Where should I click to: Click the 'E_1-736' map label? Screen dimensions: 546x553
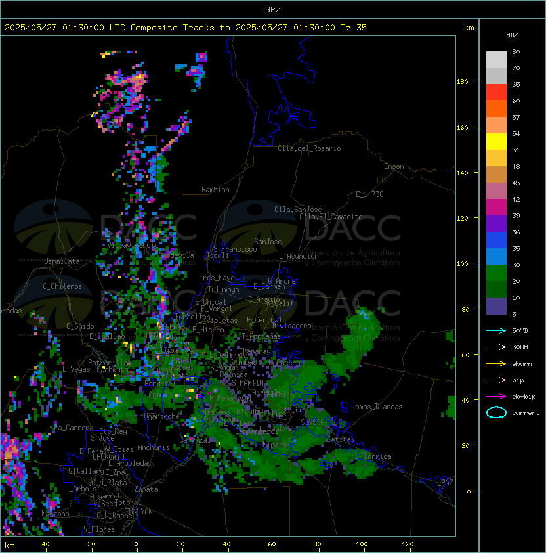click(x=369, y=194)
